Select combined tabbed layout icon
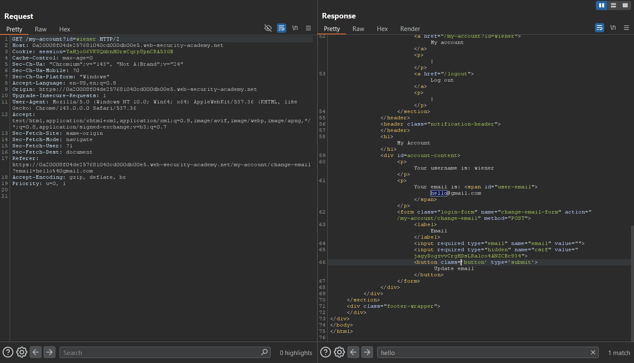The height and width of the screenshot is (363, 634). (625, 5)
